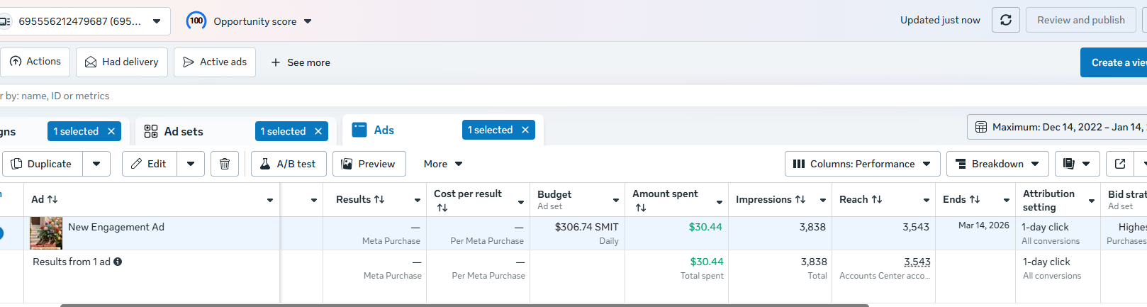Click the Review and publish button
This screenshot has height=307, width=1147.
pos(1080,20)
